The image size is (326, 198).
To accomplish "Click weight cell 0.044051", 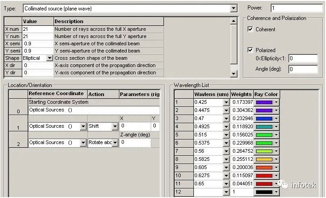I will (x=242, y=184).
